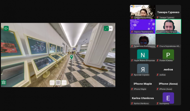Click the P avatar of Роман Южека
190x111 pixels.
[168, 55]
